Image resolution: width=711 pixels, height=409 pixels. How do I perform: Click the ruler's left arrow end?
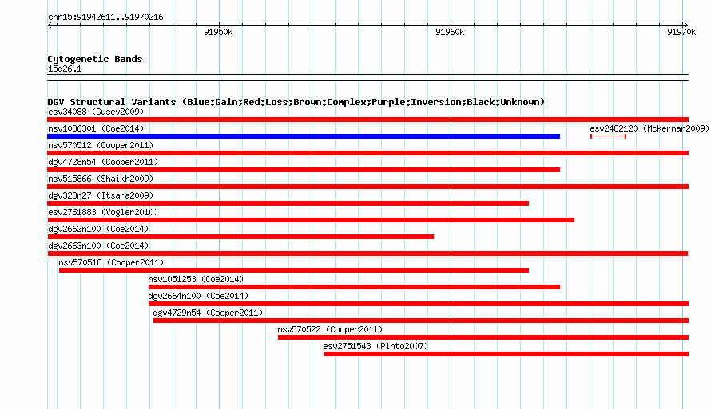50,26
